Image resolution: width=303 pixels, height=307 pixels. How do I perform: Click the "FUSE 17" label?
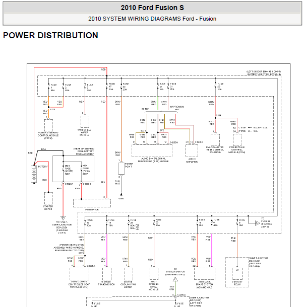111,85
